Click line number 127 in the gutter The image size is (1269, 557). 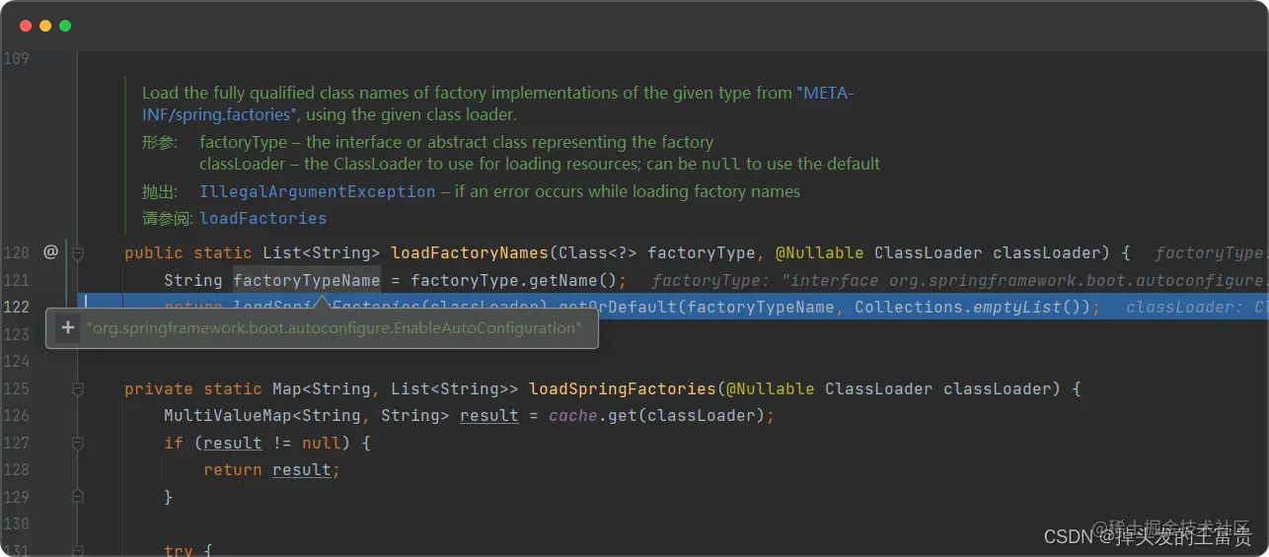17,444
